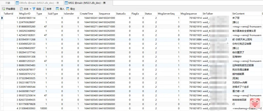Open the DBInfo @main table tab
Screen dimensions: 263x111
33,3
